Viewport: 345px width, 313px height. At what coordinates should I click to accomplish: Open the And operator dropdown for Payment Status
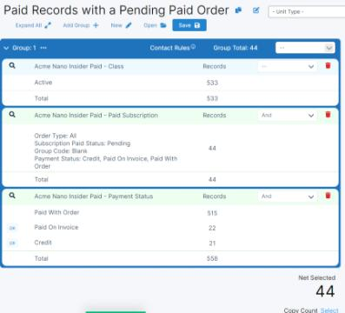pyautogui.click(x=288, y=196)
